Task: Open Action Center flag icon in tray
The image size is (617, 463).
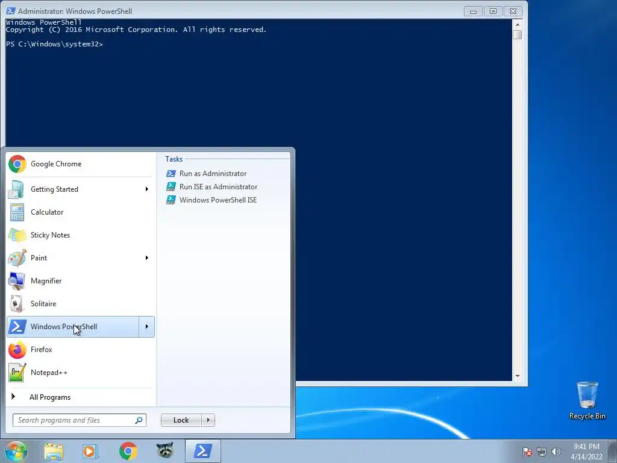Action: click(527, 452)
